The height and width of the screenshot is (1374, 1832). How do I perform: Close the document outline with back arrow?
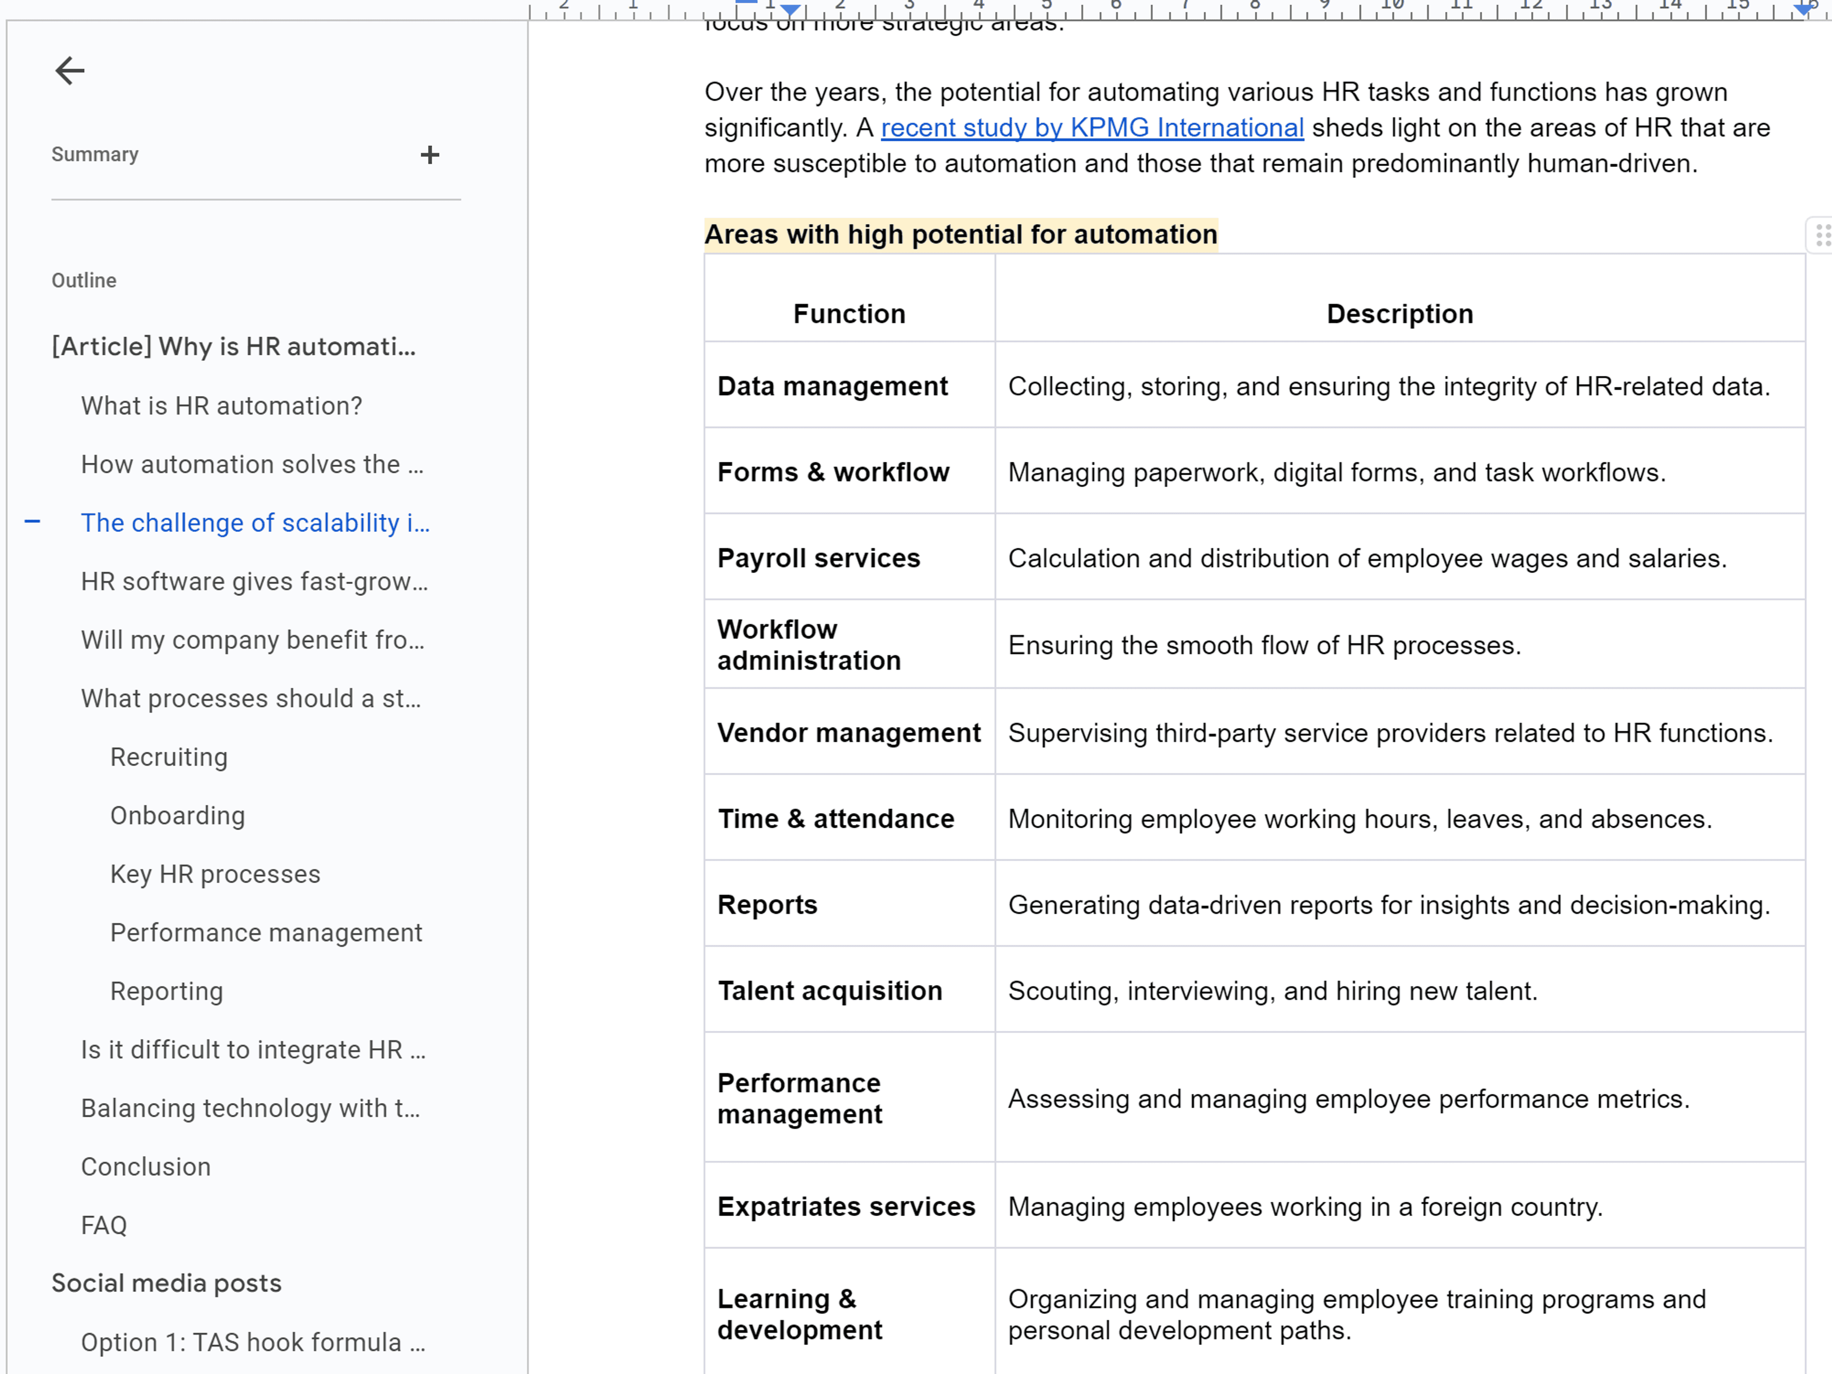pos(70,71)
